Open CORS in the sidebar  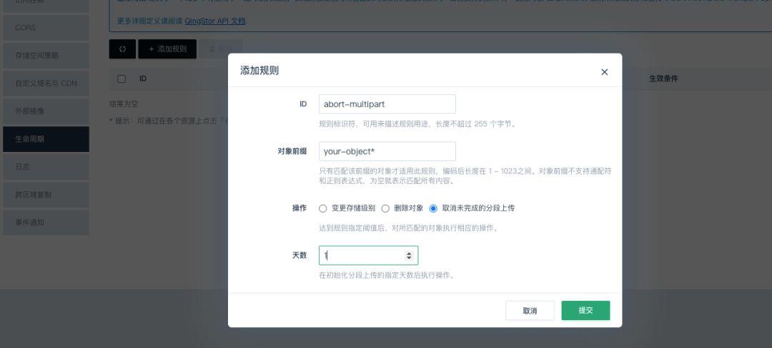pos(46,28)
